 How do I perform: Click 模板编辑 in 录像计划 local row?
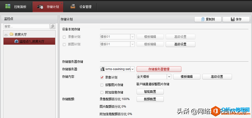click(x=150, y=37)
